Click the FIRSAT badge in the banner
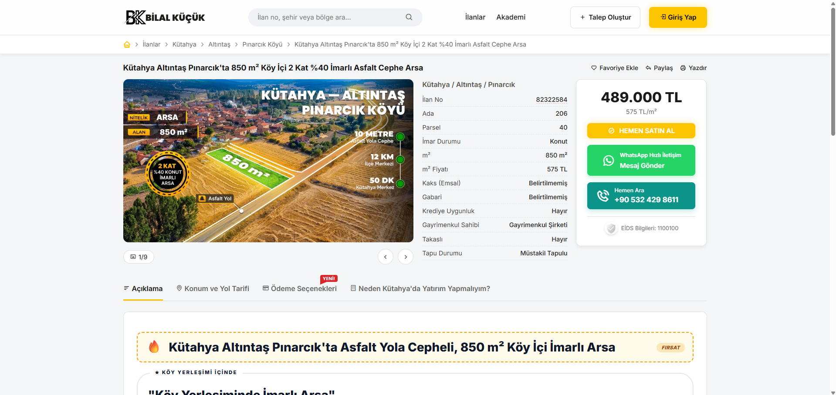The image size is (836, 395). [x=670, y=348]
